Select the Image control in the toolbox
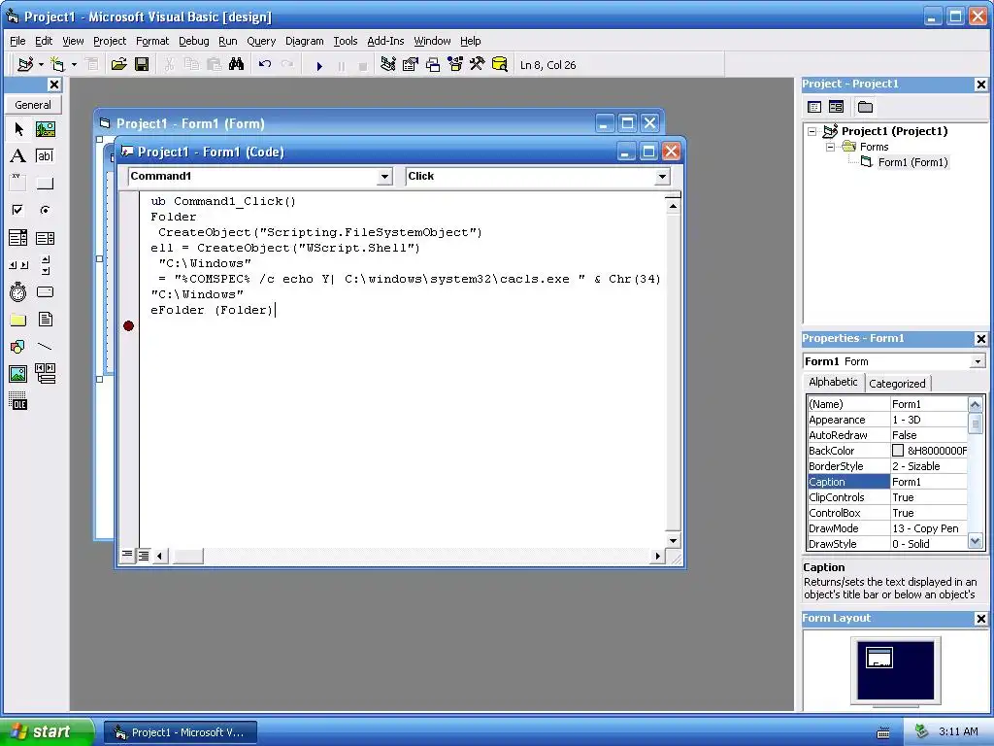 [x=18, y=374]
